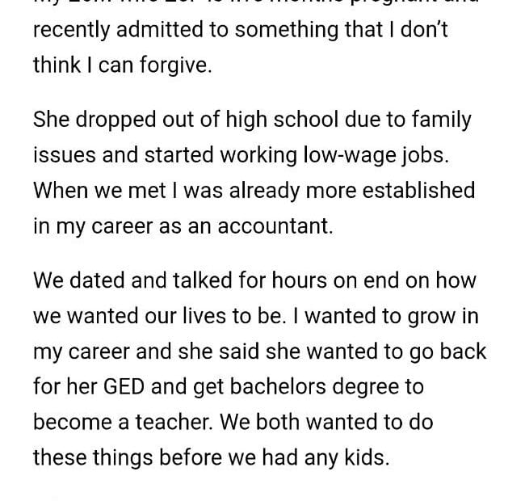Screen dimensions: 525x501
Task: Click the word "dropped" in the text
Action: 114,120
